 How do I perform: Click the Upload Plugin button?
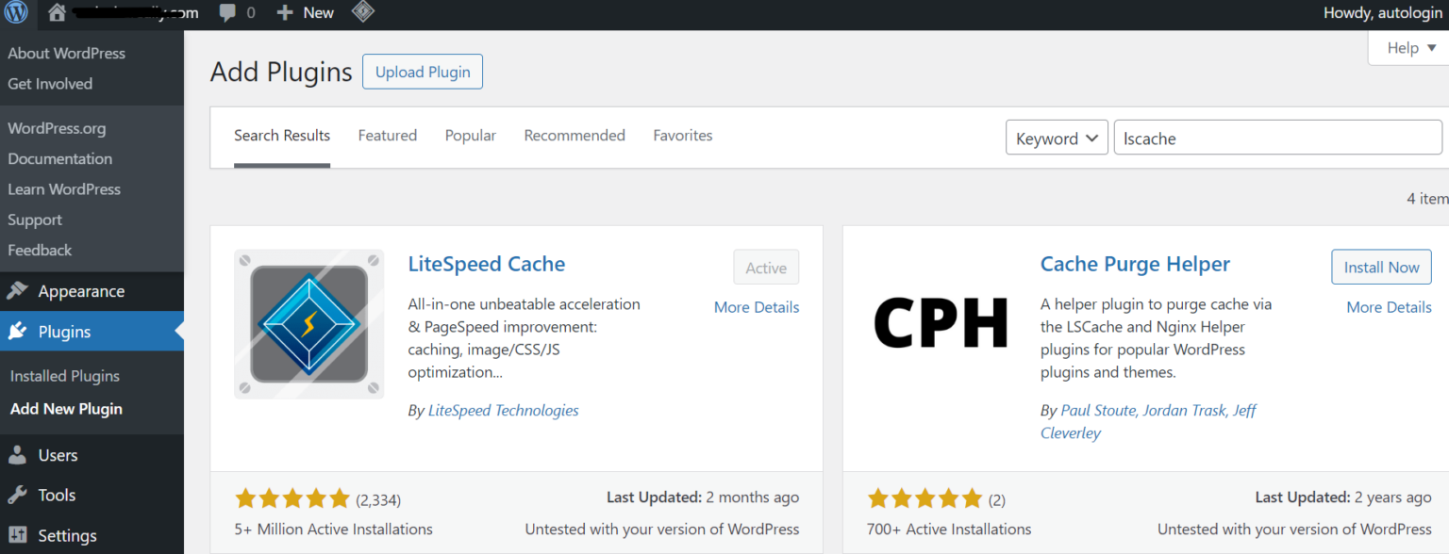tap(422, 71)
